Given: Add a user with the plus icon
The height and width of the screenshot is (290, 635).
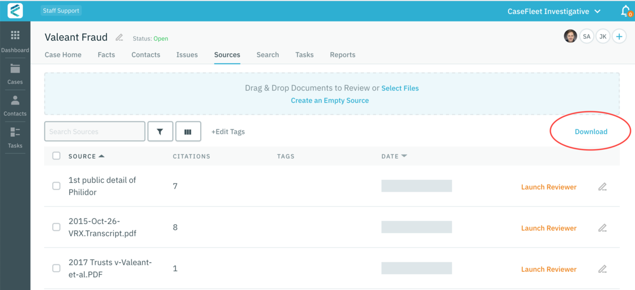Looking at the screenshot, I should pos(619,37).
